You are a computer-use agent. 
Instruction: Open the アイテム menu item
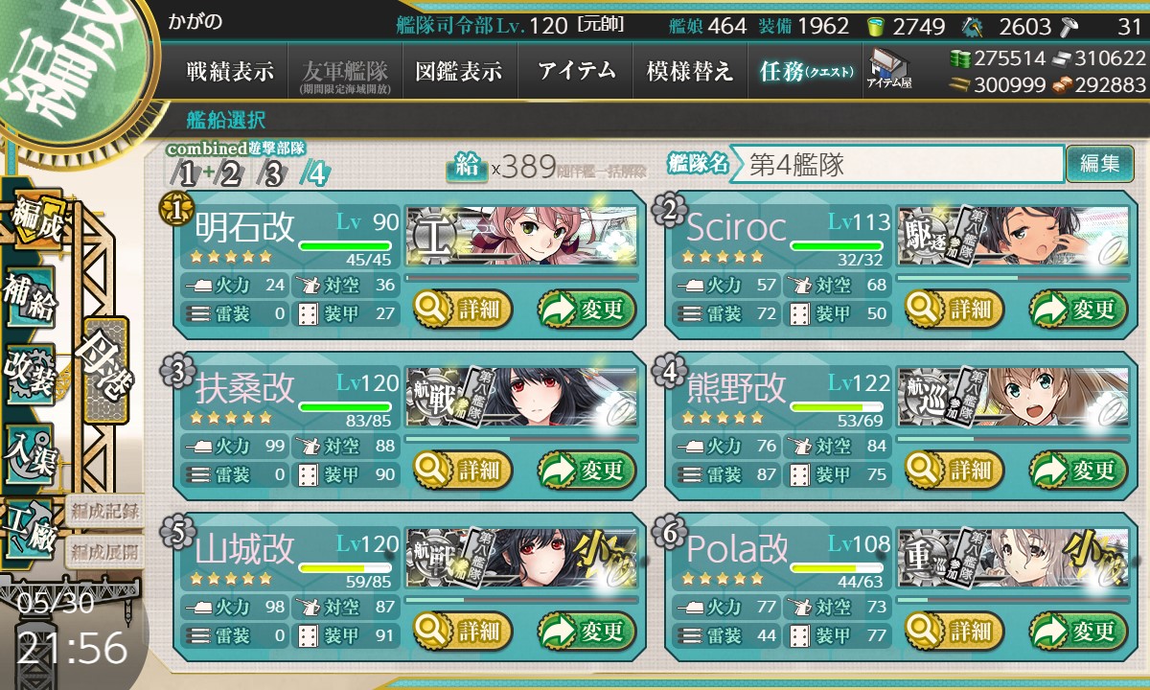click(576, 71)
